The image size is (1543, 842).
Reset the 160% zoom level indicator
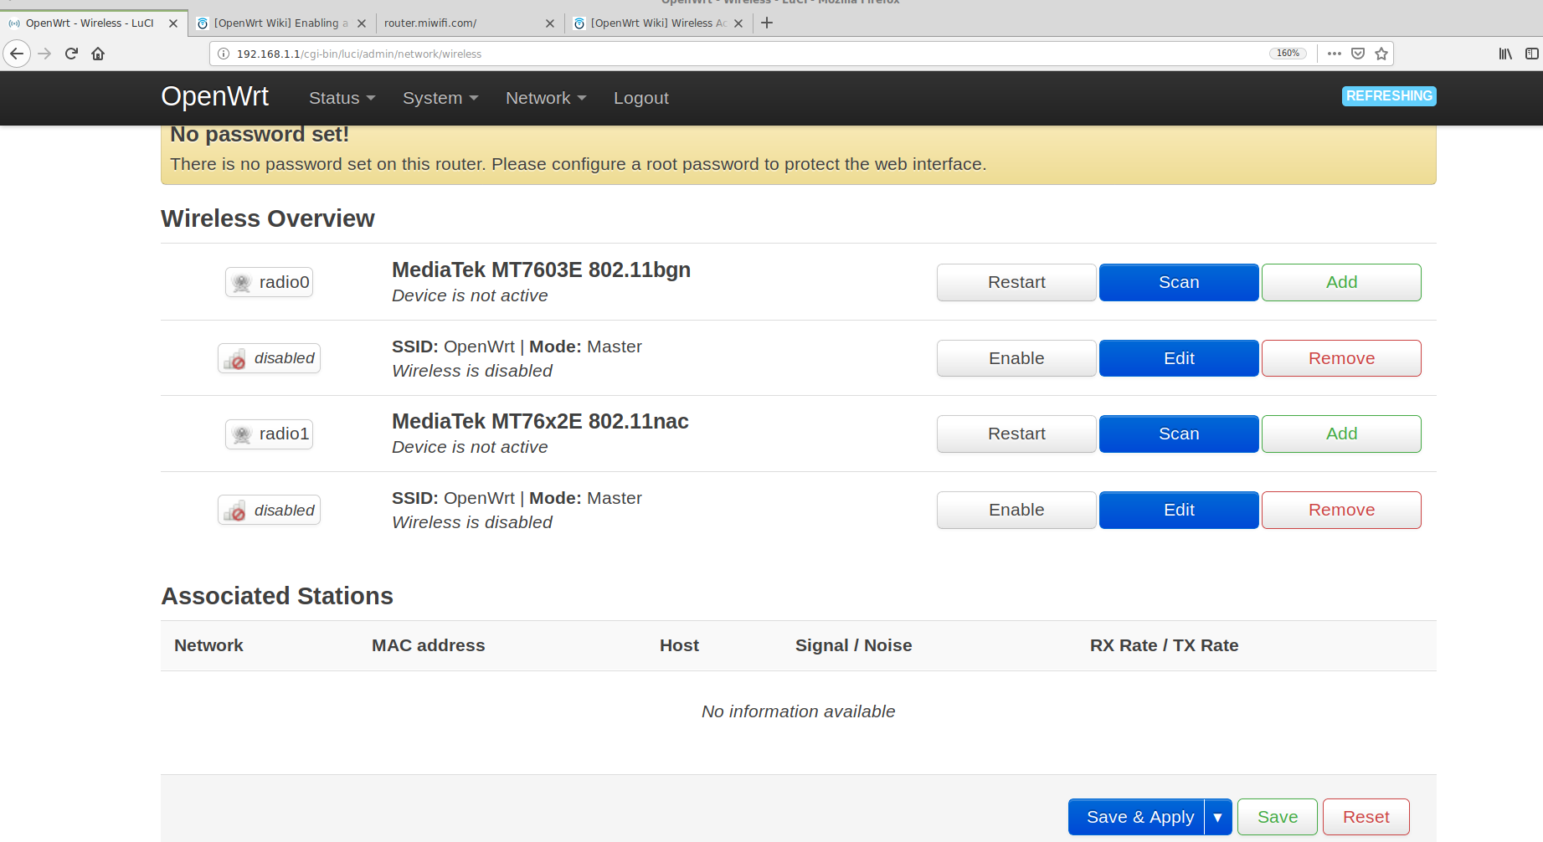pyautogui.click(x=1288, y=54)
